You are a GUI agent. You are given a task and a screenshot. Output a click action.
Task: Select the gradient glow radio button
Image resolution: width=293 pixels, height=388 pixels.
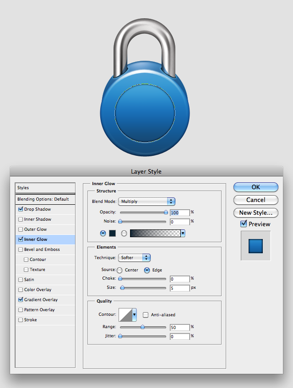(x=124, y=233)
